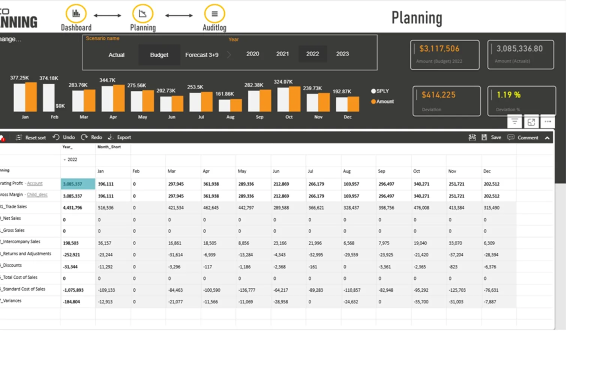
Task: Add a Comment from the toolbar
Action: [x=523, y=138]
